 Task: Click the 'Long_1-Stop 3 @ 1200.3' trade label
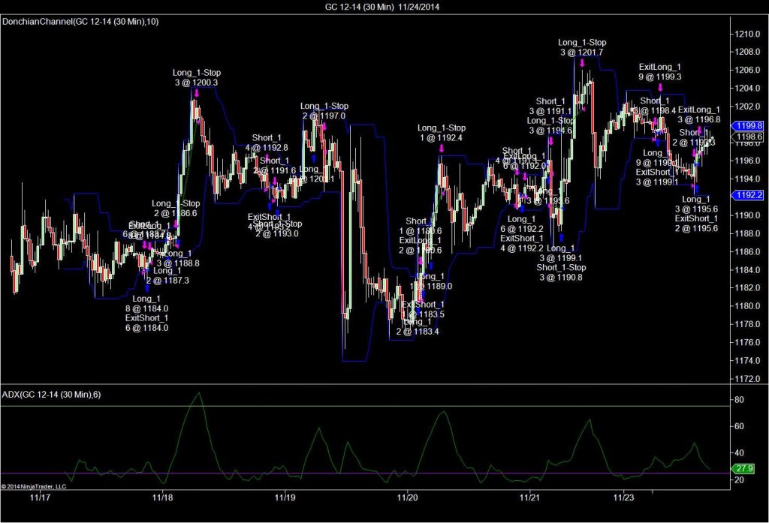pyautogui.click(x=196, y=77)
